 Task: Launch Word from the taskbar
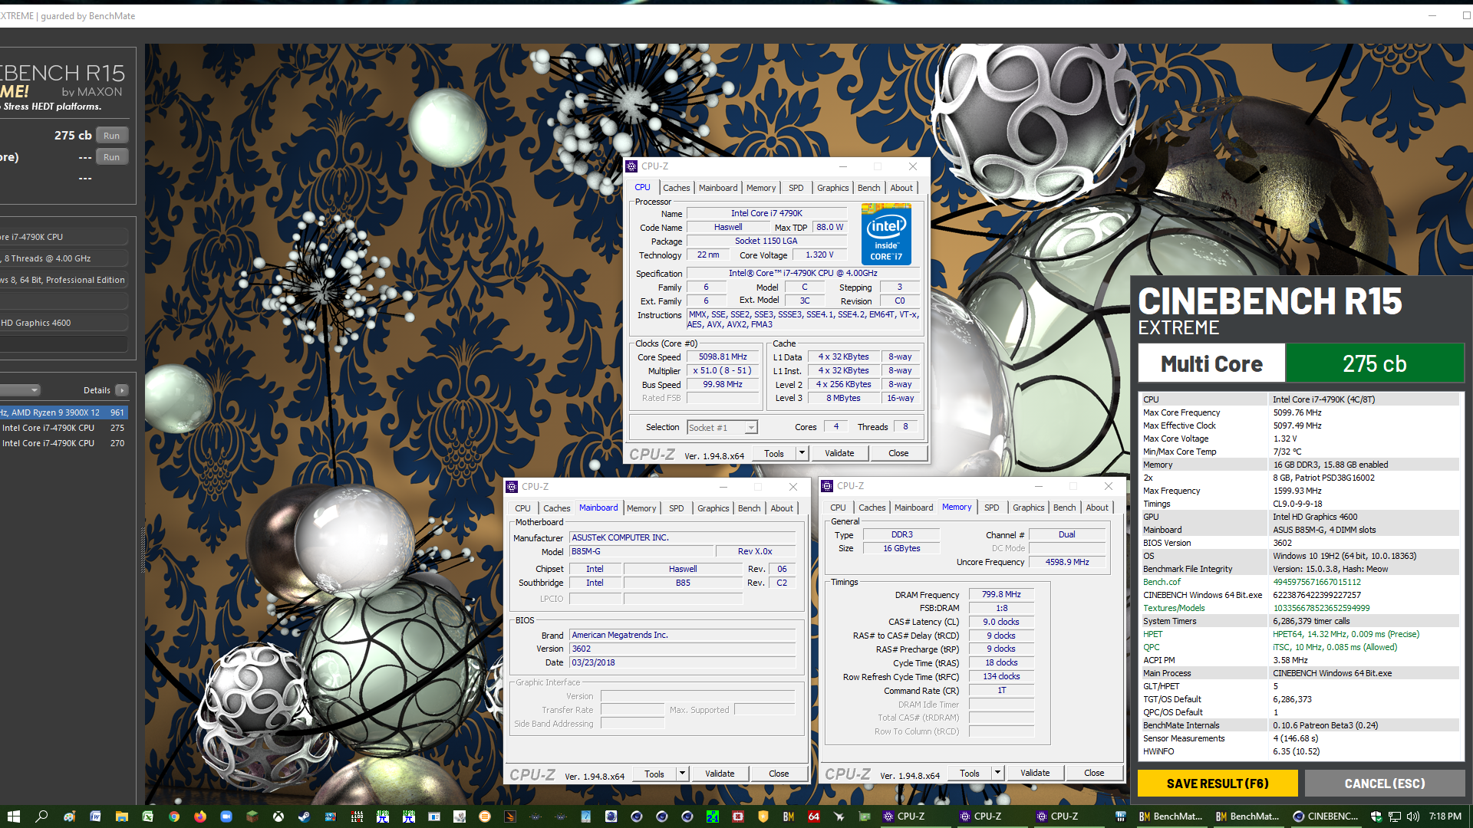[95, 816]
